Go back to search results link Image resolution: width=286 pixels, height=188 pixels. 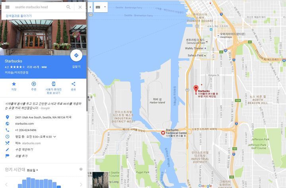click(x=19, y=16)
